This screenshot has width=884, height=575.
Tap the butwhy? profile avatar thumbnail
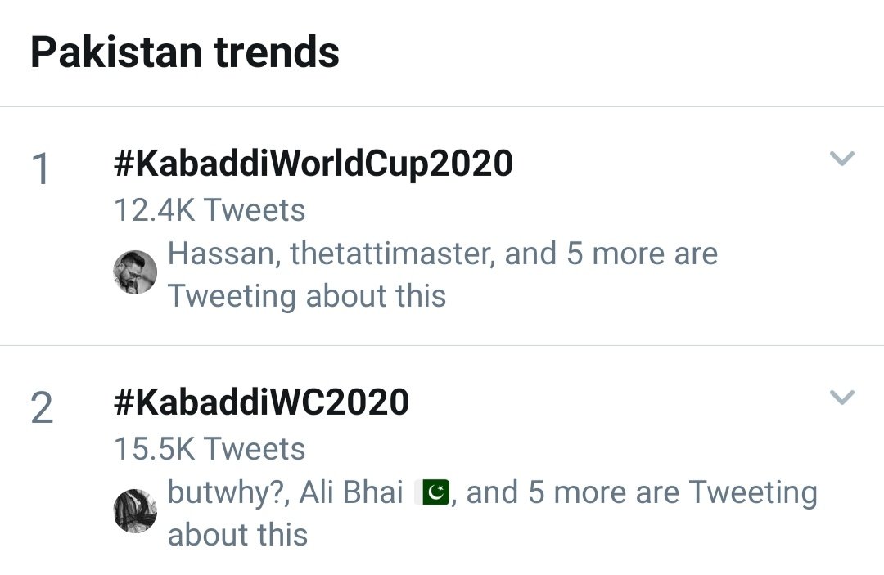[135, 511]
